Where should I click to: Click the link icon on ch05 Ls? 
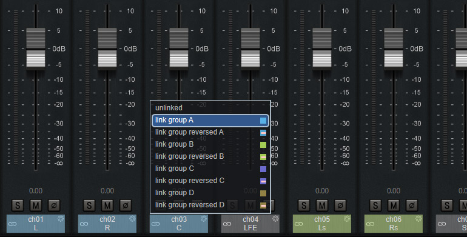(299, 224)
